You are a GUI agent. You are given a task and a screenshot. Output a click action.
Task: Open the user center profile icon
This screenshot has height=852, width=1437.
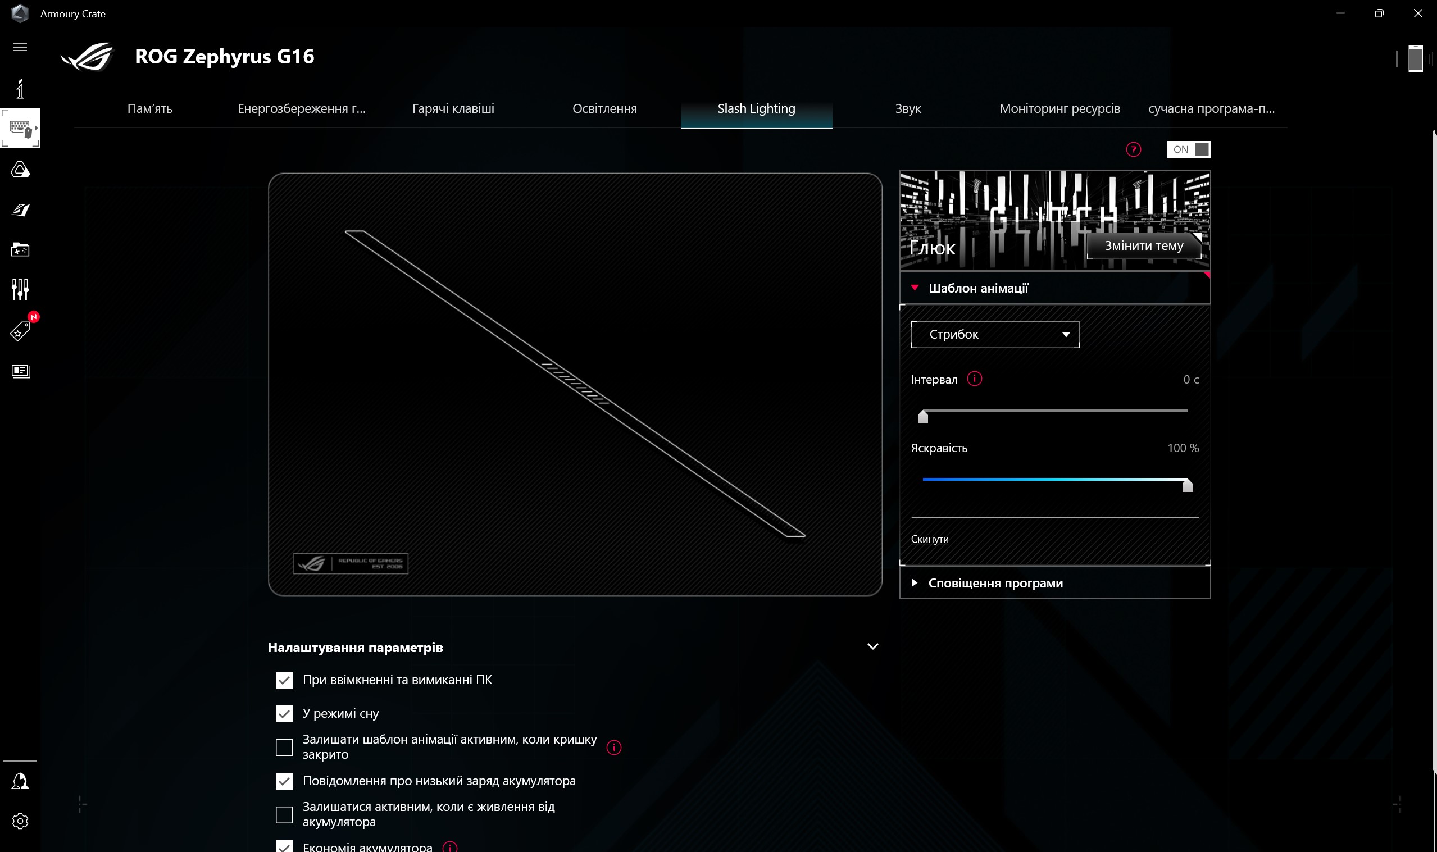[x=20, y=781]
